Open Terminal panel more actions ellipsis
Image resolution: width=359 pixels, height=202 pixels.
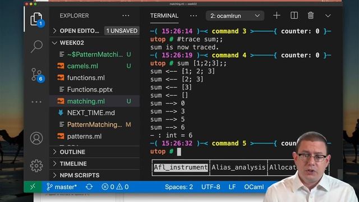click(x=194, y=16)
